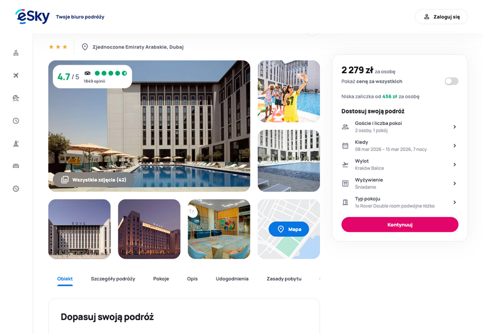
Task: Open 'Wszystkie zdjęcia (42)' gallery
Action: pos(94,179)
